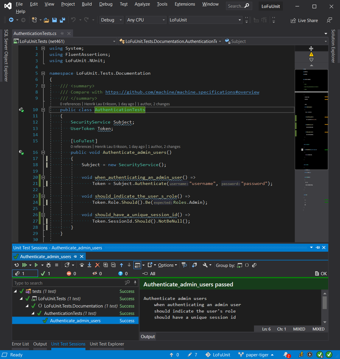Switch to the bottom Output tool tab
The width and height of the screenshot is (340, 359).
tap(40, 344)
